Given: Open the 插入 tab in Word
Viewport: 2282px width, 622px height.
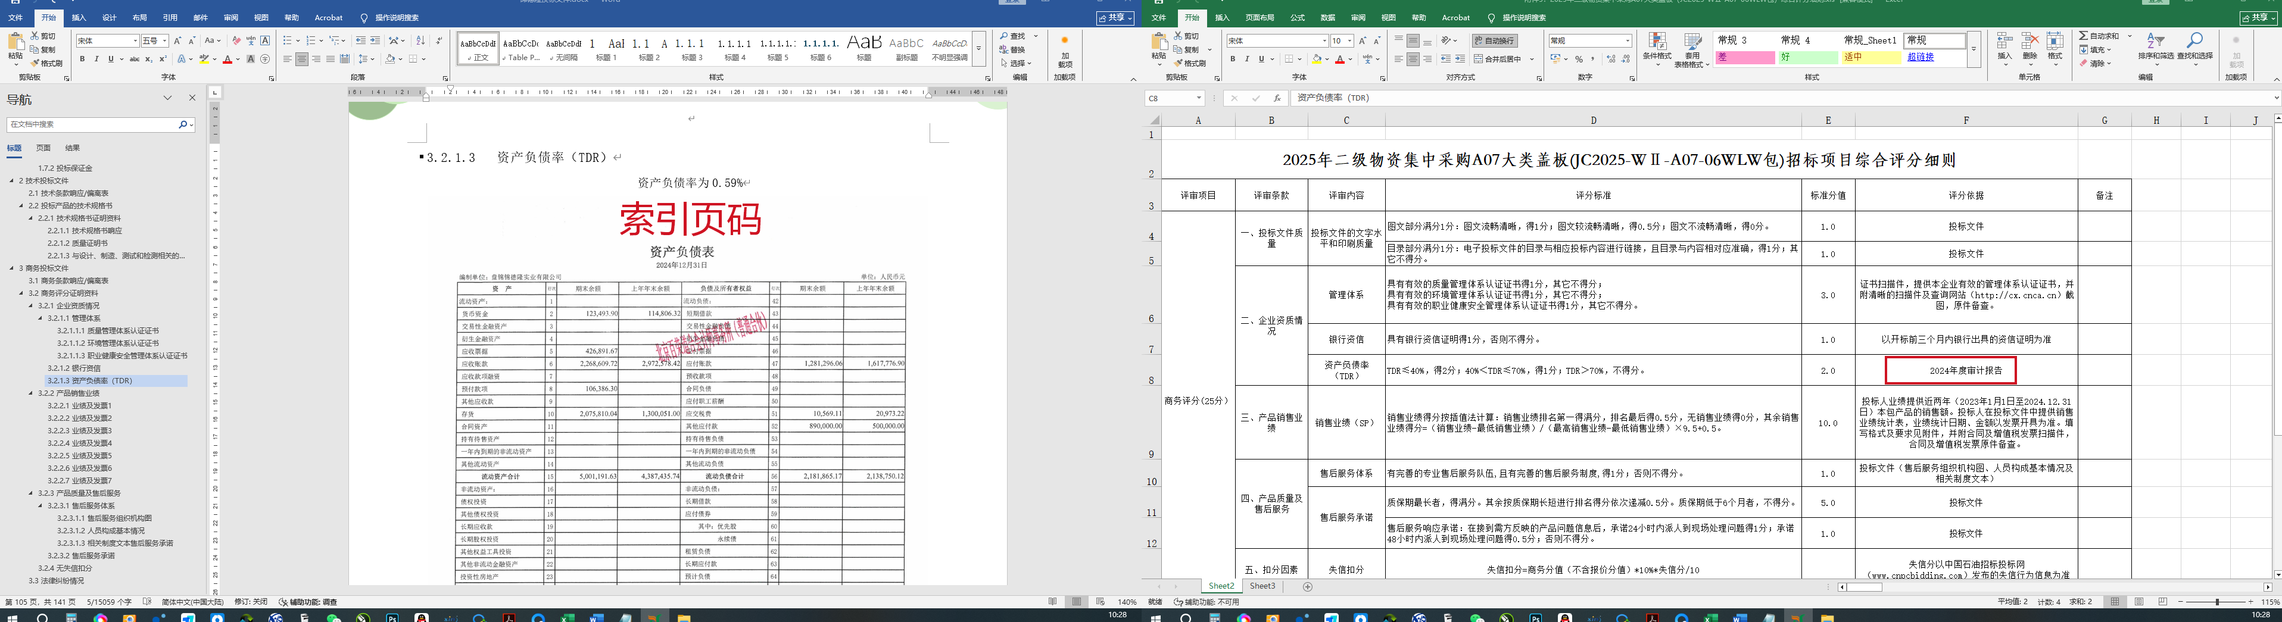Looking at the screenshot, I should 79,18.
